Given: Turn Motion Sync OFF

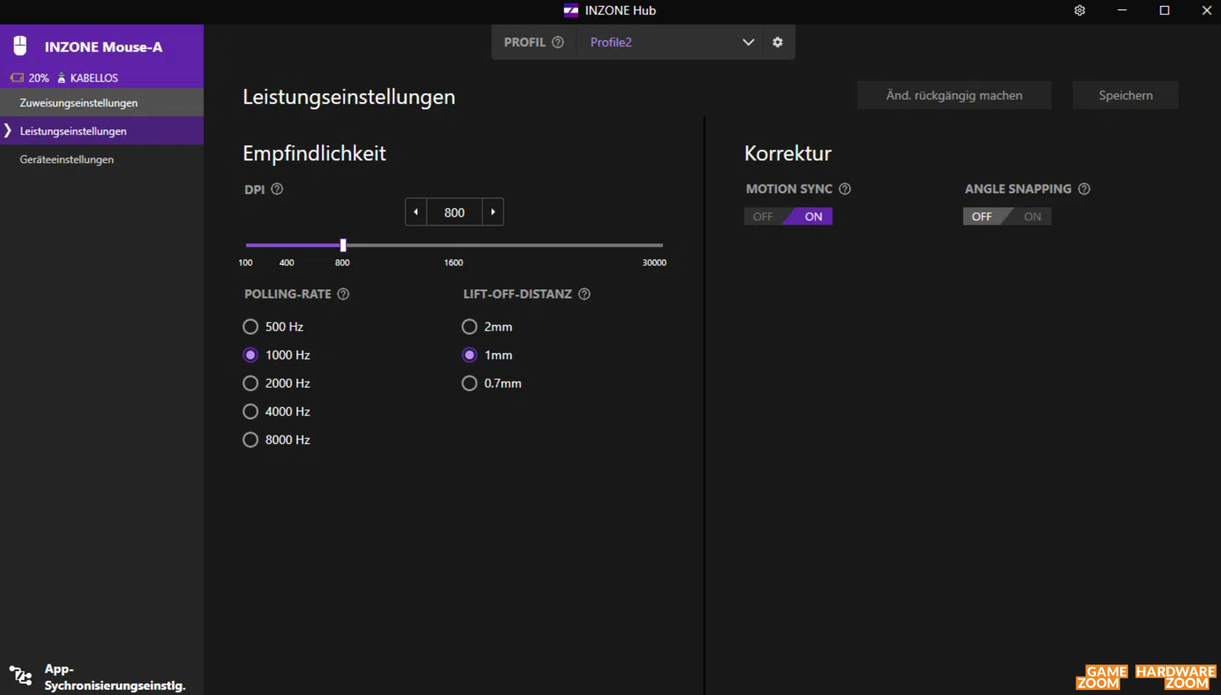Looking at the screenshot, I should pos(763,217).
